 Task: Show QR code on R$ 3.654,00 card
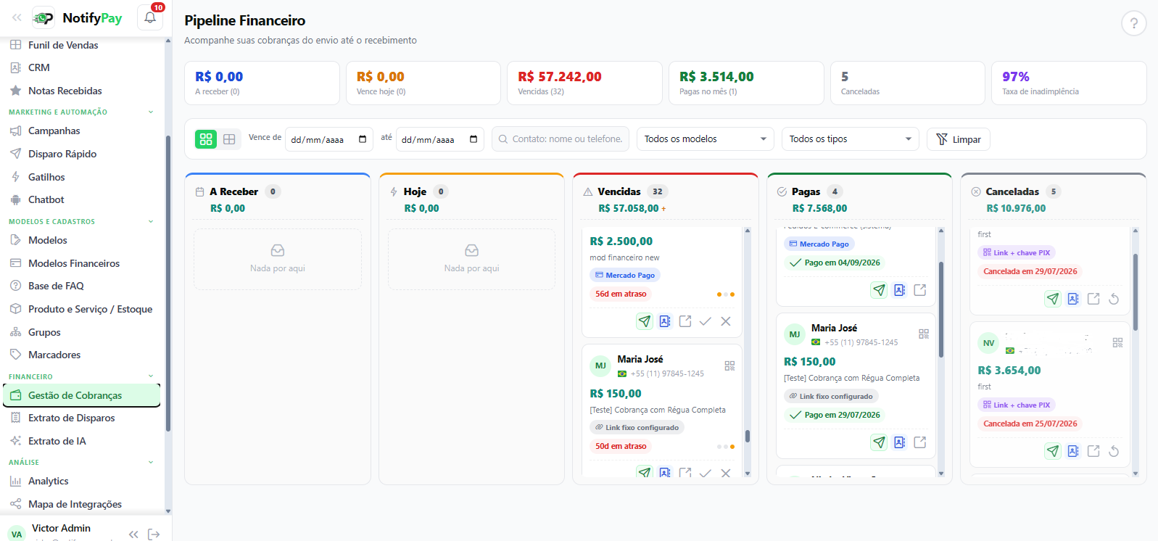[1117, 342]
